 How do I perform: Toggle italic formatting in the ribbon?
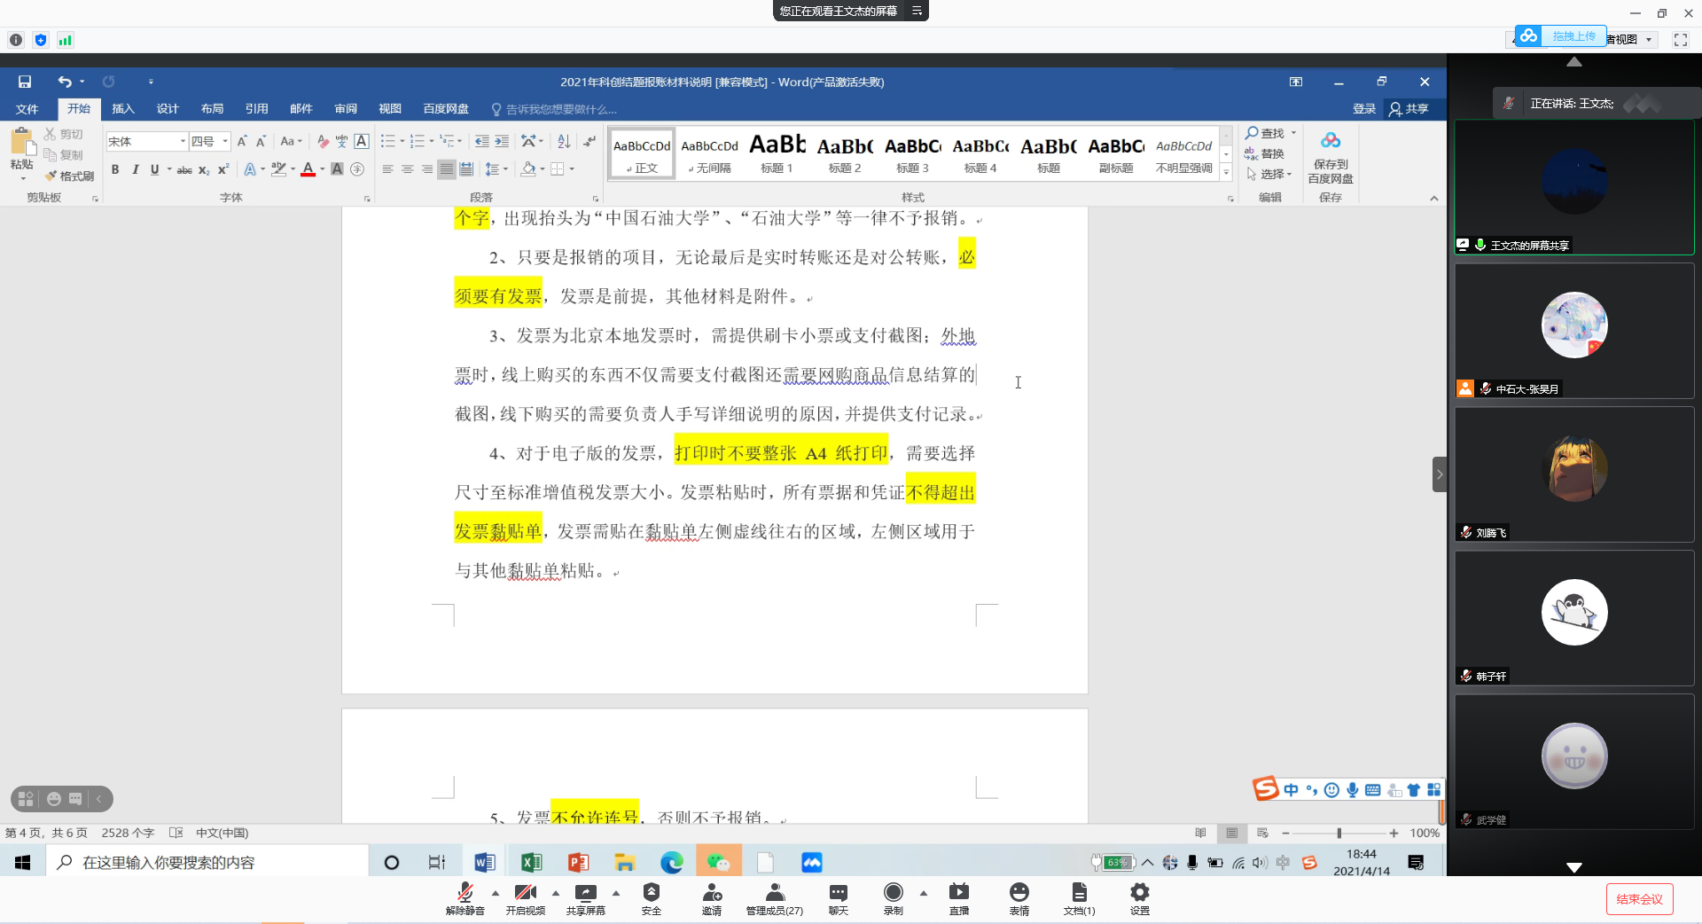click(x=135, y=168)
